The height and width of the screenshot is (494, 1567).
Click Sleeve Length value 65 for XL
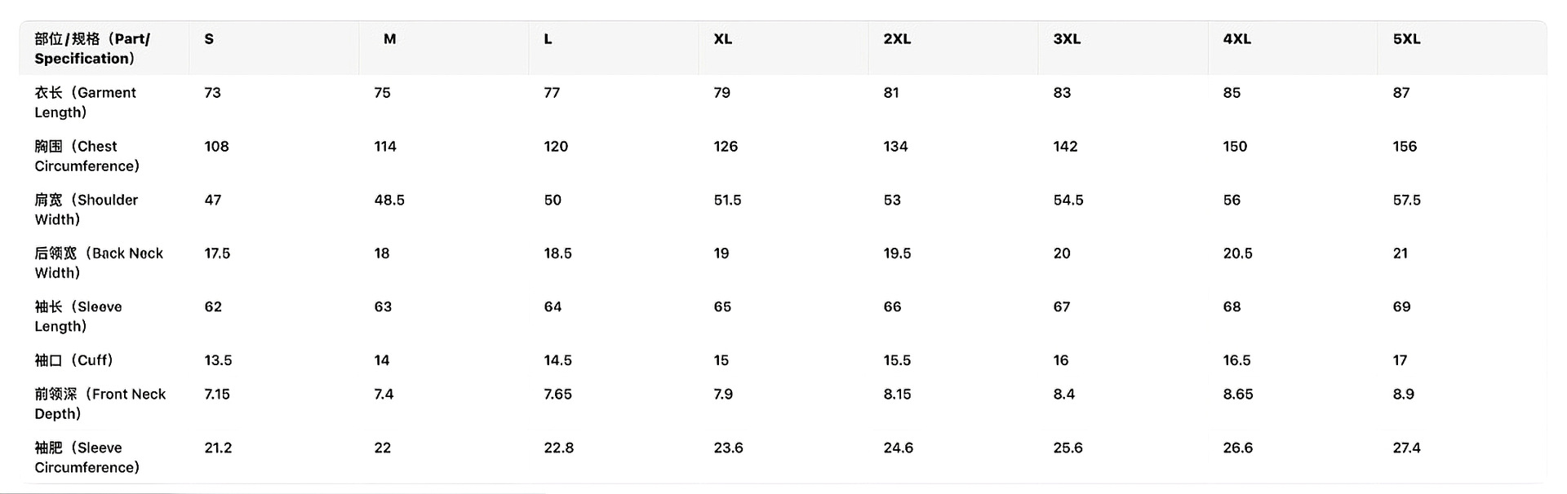[x=722, y=307]
